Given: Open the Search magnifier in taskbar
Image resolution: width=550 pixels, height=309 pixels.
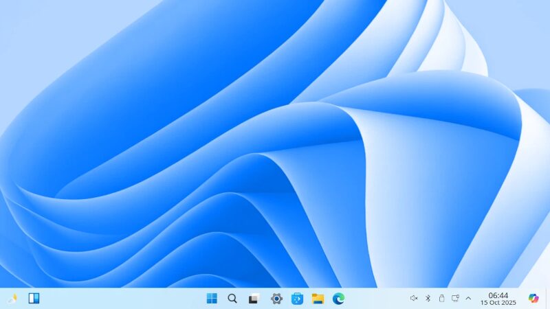Looking at the screenshot, I should point(232,299).
